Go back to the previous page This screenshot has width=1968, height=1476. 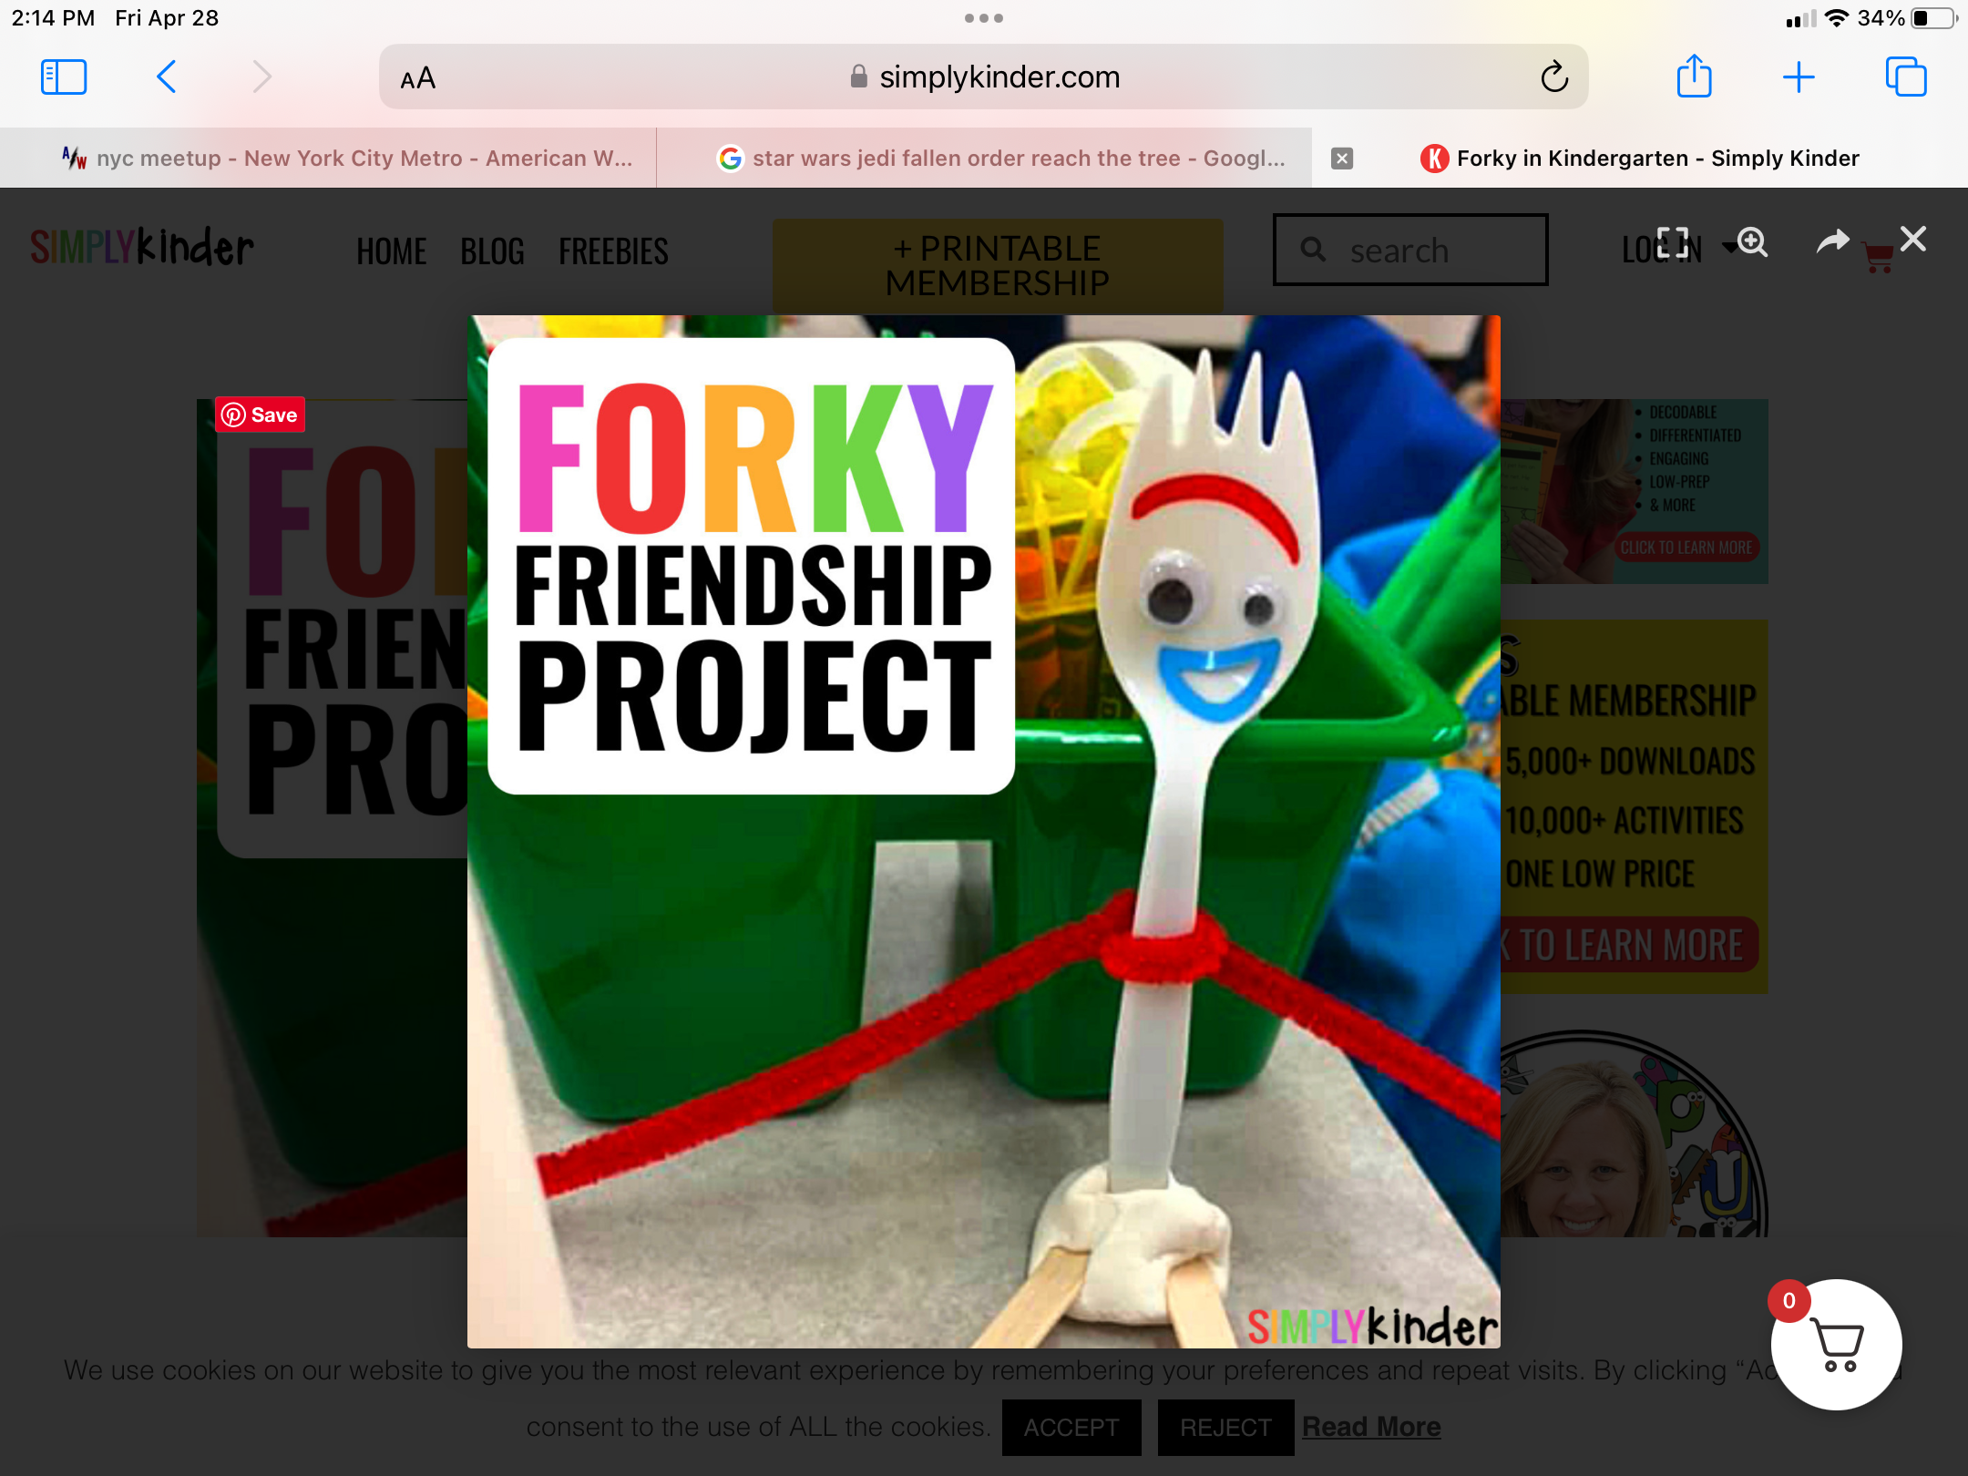pos(166,77)
